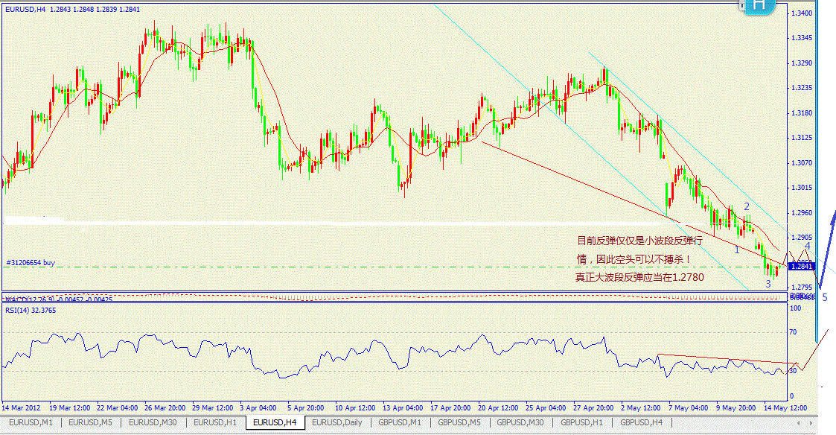Click the 26 Mar 20:00 time label

point(165,407)
